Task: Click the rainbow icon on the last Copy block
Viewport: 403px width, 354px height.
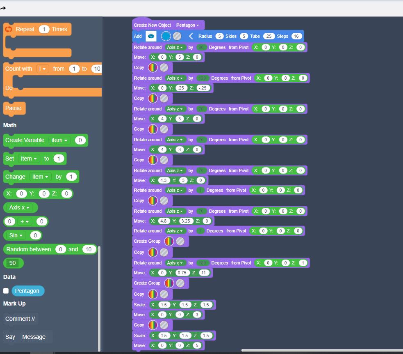Action: click(153, 325)
